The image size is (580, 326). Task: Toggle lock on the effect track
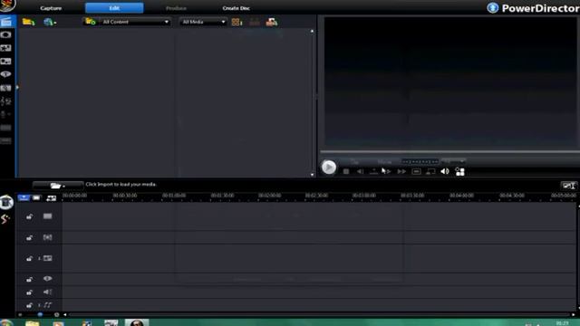(x=29, y=237)
